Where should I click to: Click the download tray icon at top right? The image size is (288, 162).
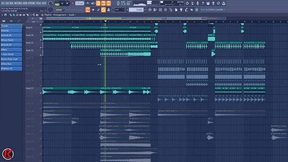coord(224,3)
